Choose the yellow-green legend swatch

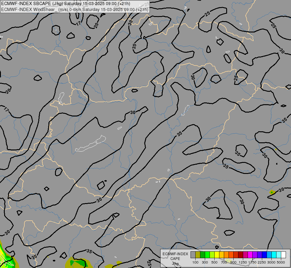[x=212, y=255]
